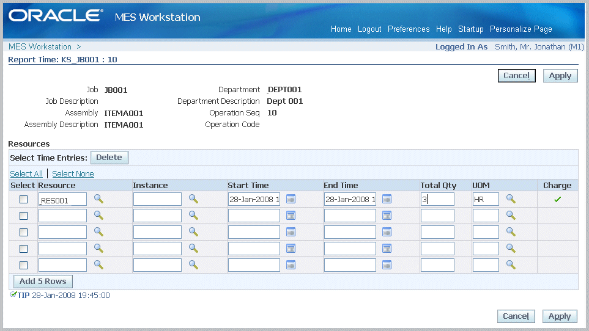Open Start Time calendar in RES001 row
The height and width of the screenshot is (331, 589).
[x=291, y=199]
